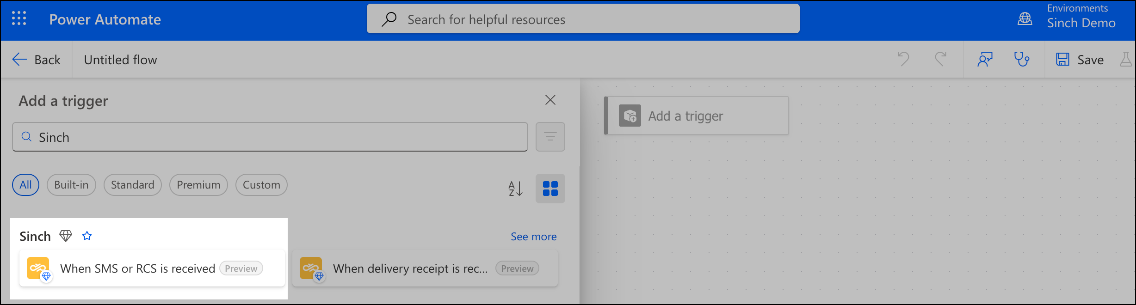This screenshot has width=1136, height=305.
Task: Open the filter options button
Action: tap(550, 137)
